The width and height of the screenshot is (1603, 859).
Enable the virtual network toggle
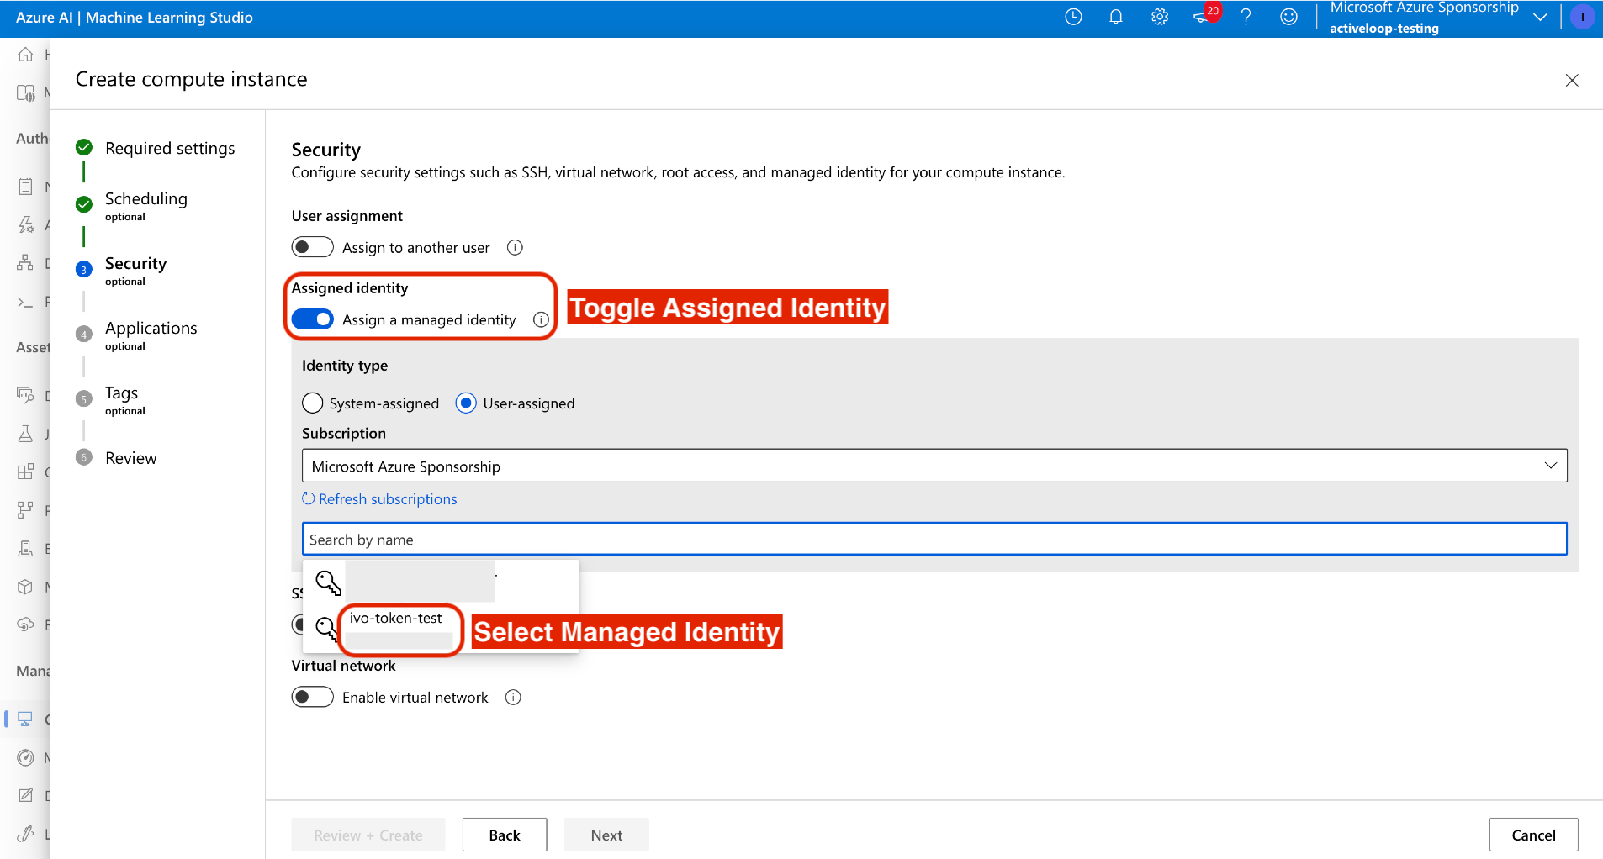click(x=312, y=698)
